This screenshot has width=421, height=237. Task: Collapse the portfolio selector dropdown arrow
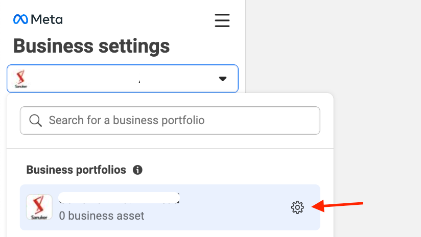click(x=223, y=79)
